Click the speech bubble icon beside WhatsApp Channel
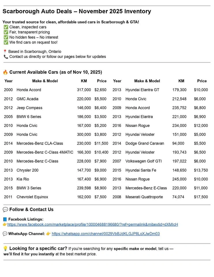This screenshot has width=214, height=277. tap(5, 234)
